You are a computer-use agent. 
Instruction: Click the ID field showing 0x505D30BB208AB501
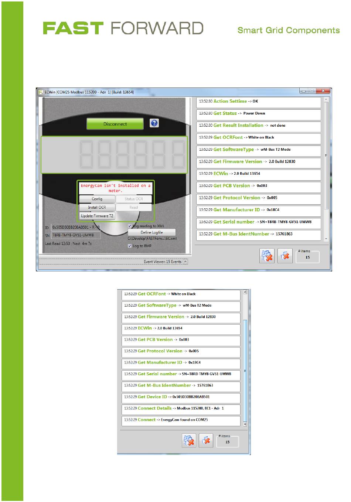[76, 227]
